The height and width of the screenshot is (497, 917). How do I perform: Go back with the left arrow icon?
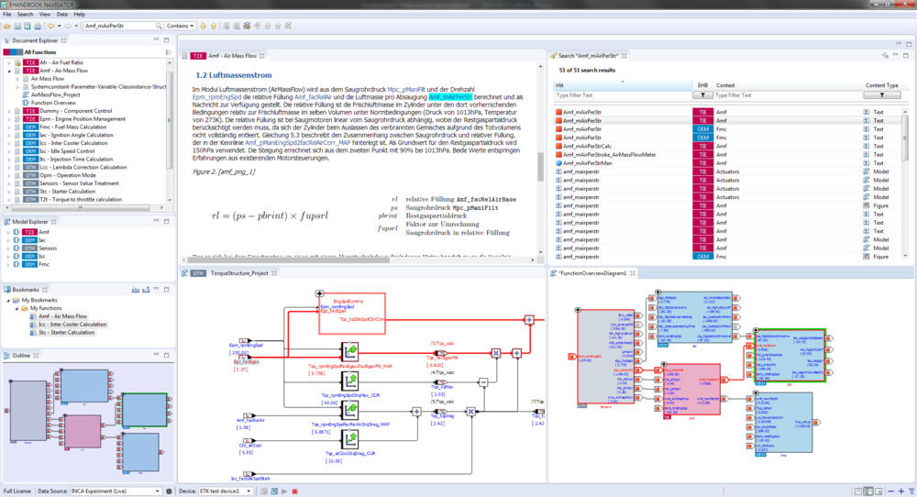pyautogui.click(x=50, y=26)
